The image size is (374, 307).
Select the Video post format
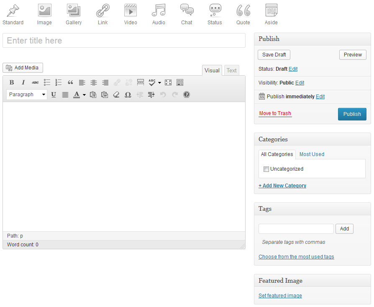pyautogui.click(x=131, y=15)
